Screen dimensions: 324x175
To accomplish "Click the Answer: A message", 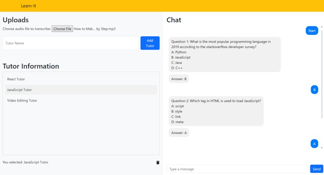I will point(179,133).
